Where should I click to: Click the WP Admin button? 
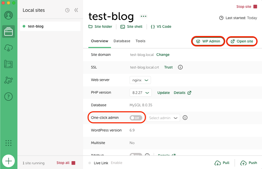click(208, 41)
